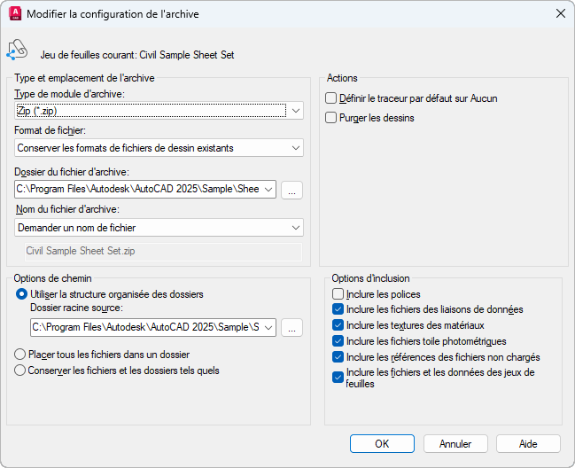Close the archive configuration dialog
The height and width of the screenshot is (468, 575).
[x=559, y=13]
